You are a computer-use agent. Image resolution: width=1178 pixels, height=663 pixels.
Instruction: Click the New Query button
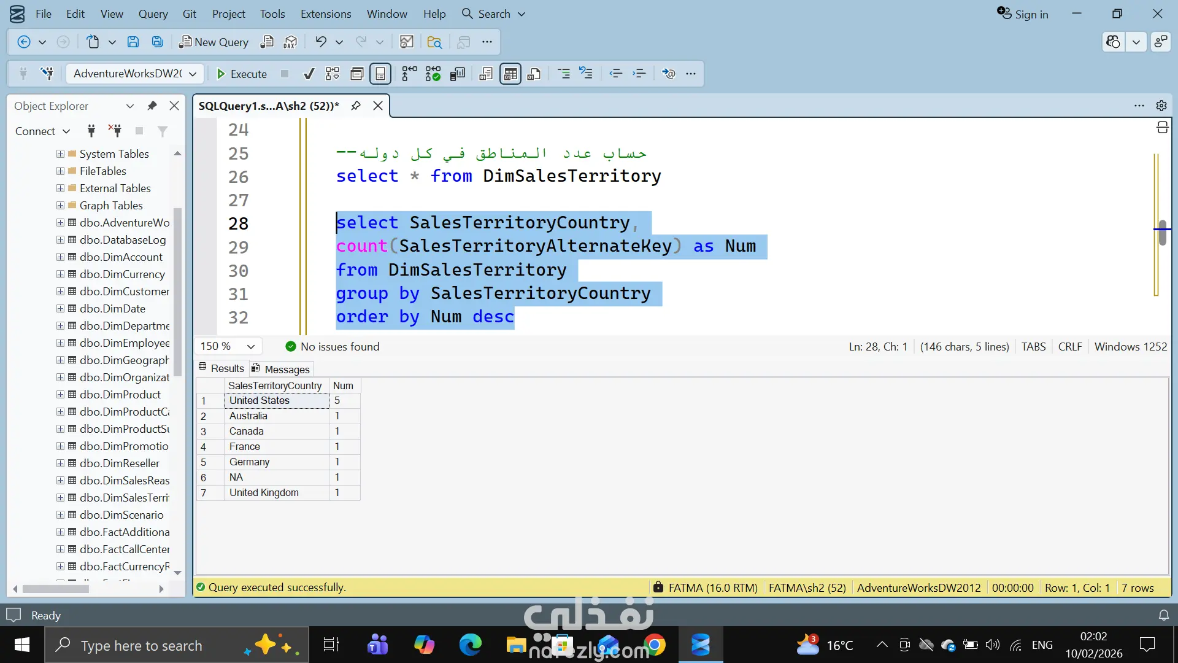coord(214,42)
